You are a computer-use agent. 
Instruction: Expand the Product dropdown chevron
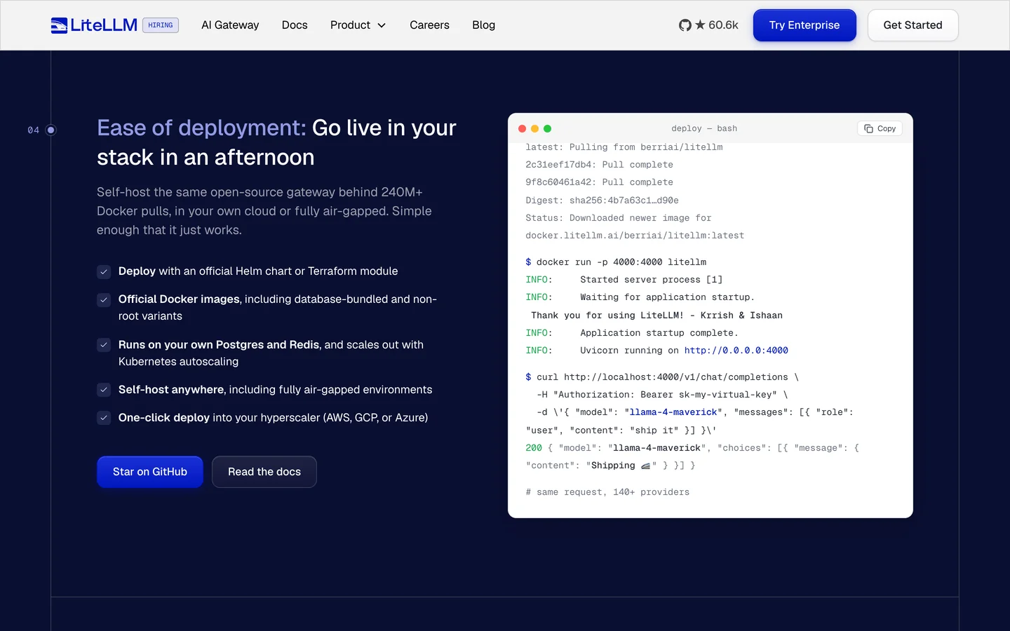coord(382,25)
